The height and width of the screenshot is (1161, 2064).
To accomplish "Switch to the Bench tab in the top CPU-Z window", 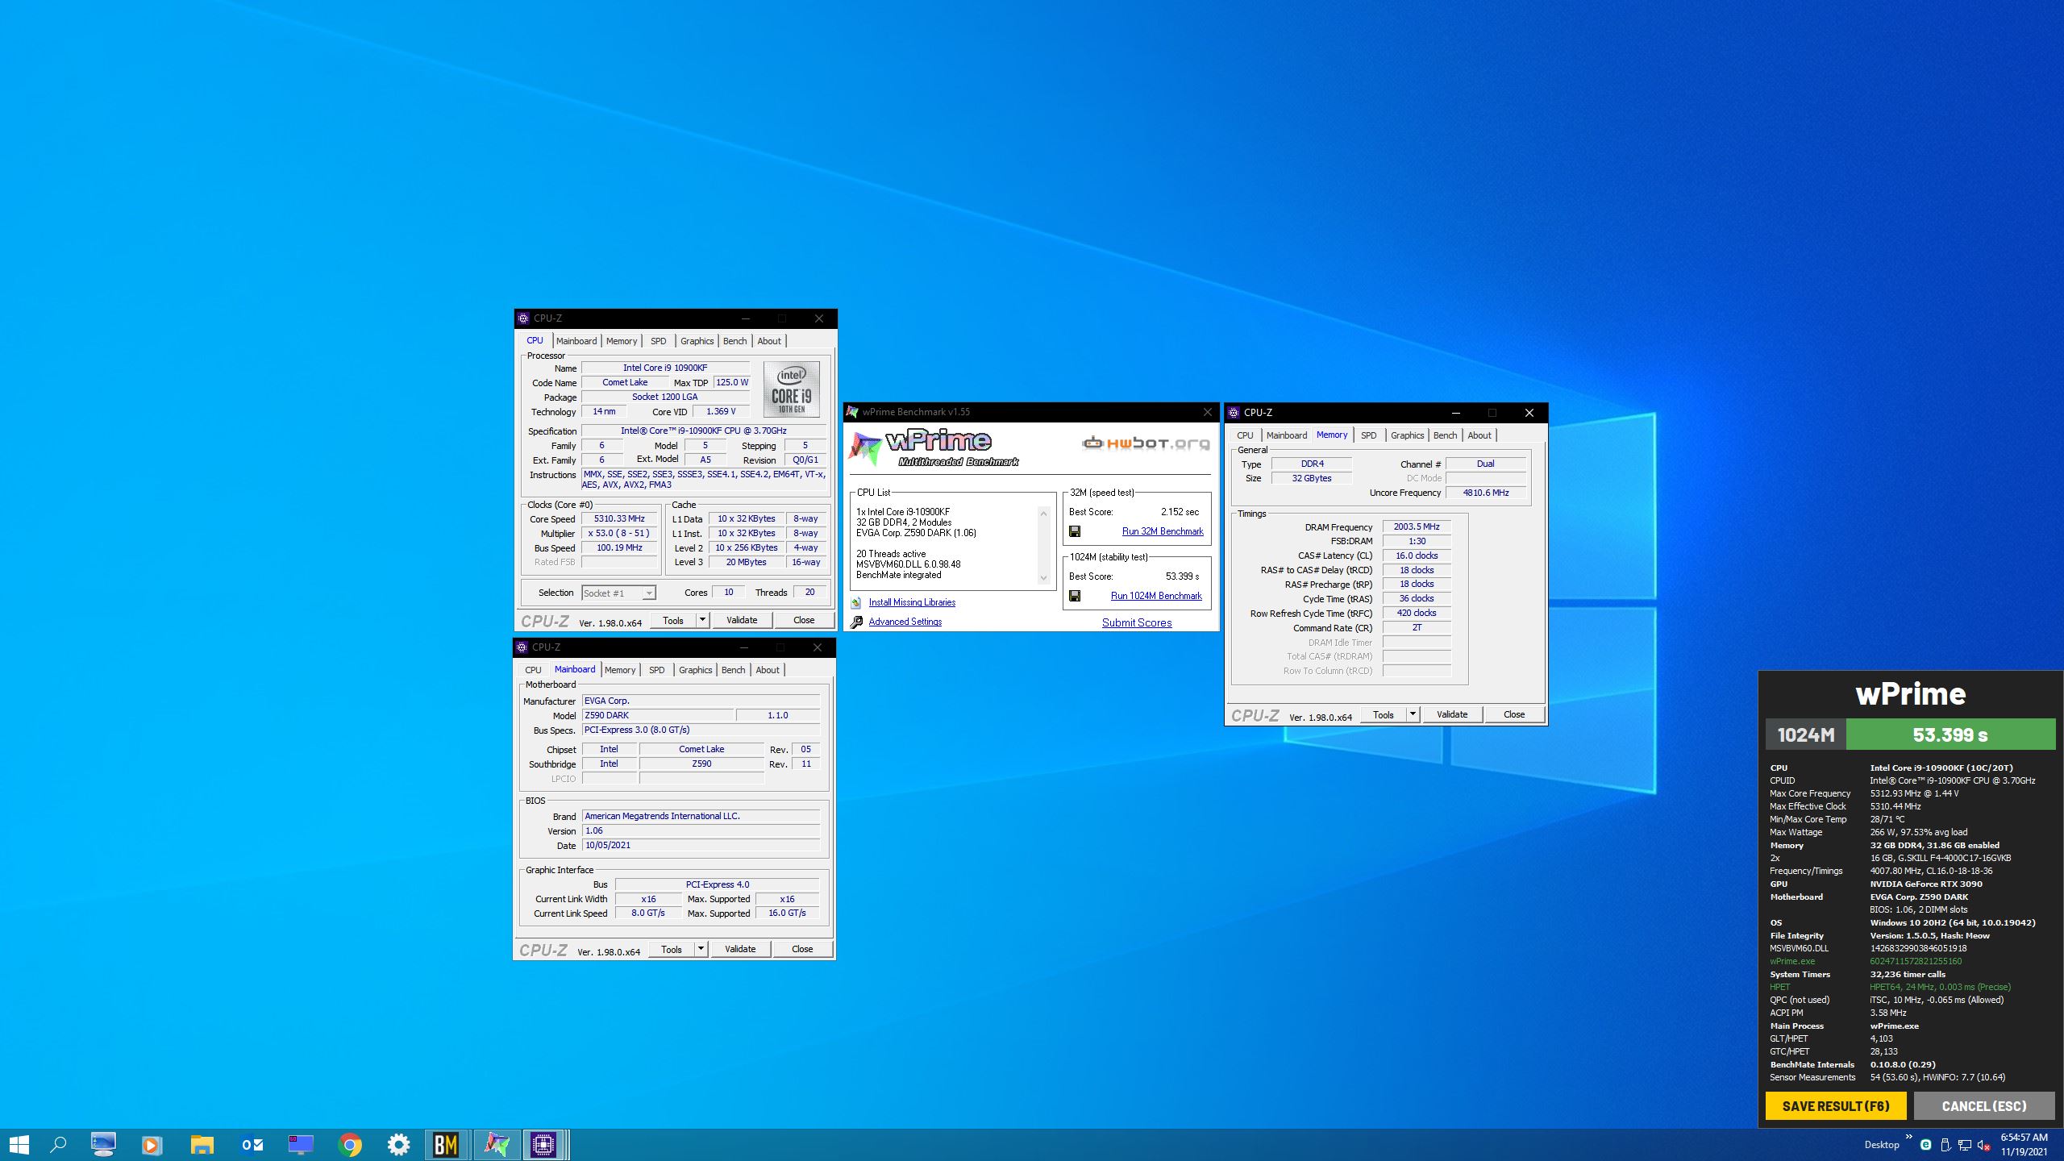I will pos(734,341).
